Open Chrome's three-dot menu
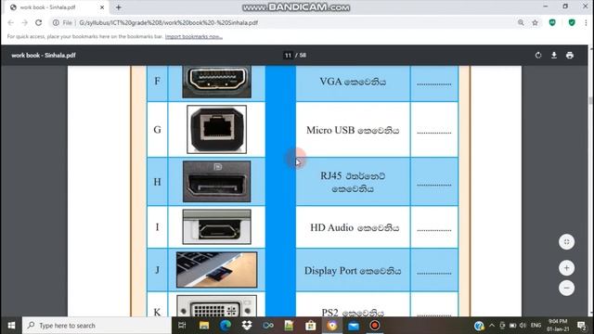Viewport: 594px width, 334px height. (586, 22)
